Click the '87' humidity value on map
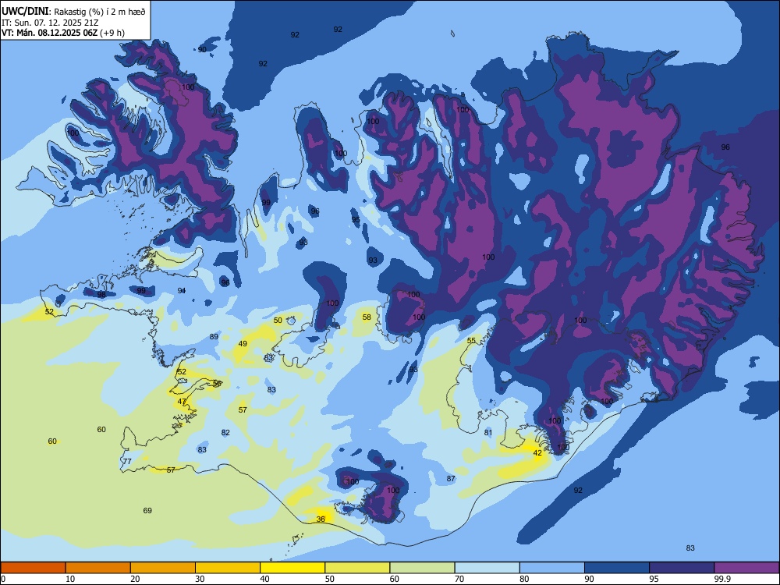This screenshot has height=585, width=780. coord(451,479)
